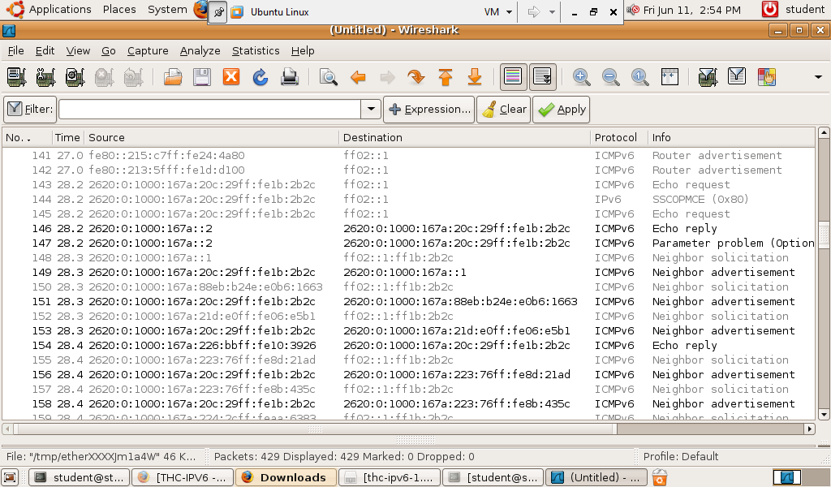Screen dimensions: 831x487
Task: Click the Filter button
Action: [x=30, y=109]
